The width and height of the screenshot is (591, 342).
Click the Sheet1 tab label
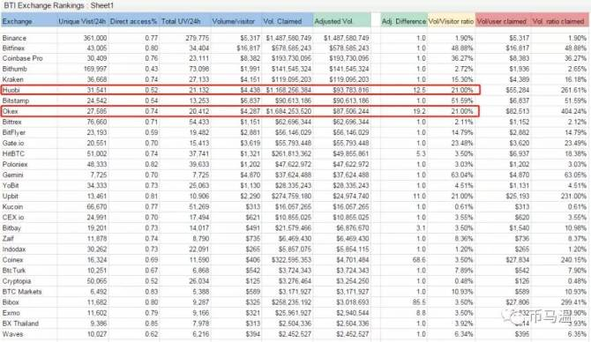pyautogui.click(x=101, y=5)
